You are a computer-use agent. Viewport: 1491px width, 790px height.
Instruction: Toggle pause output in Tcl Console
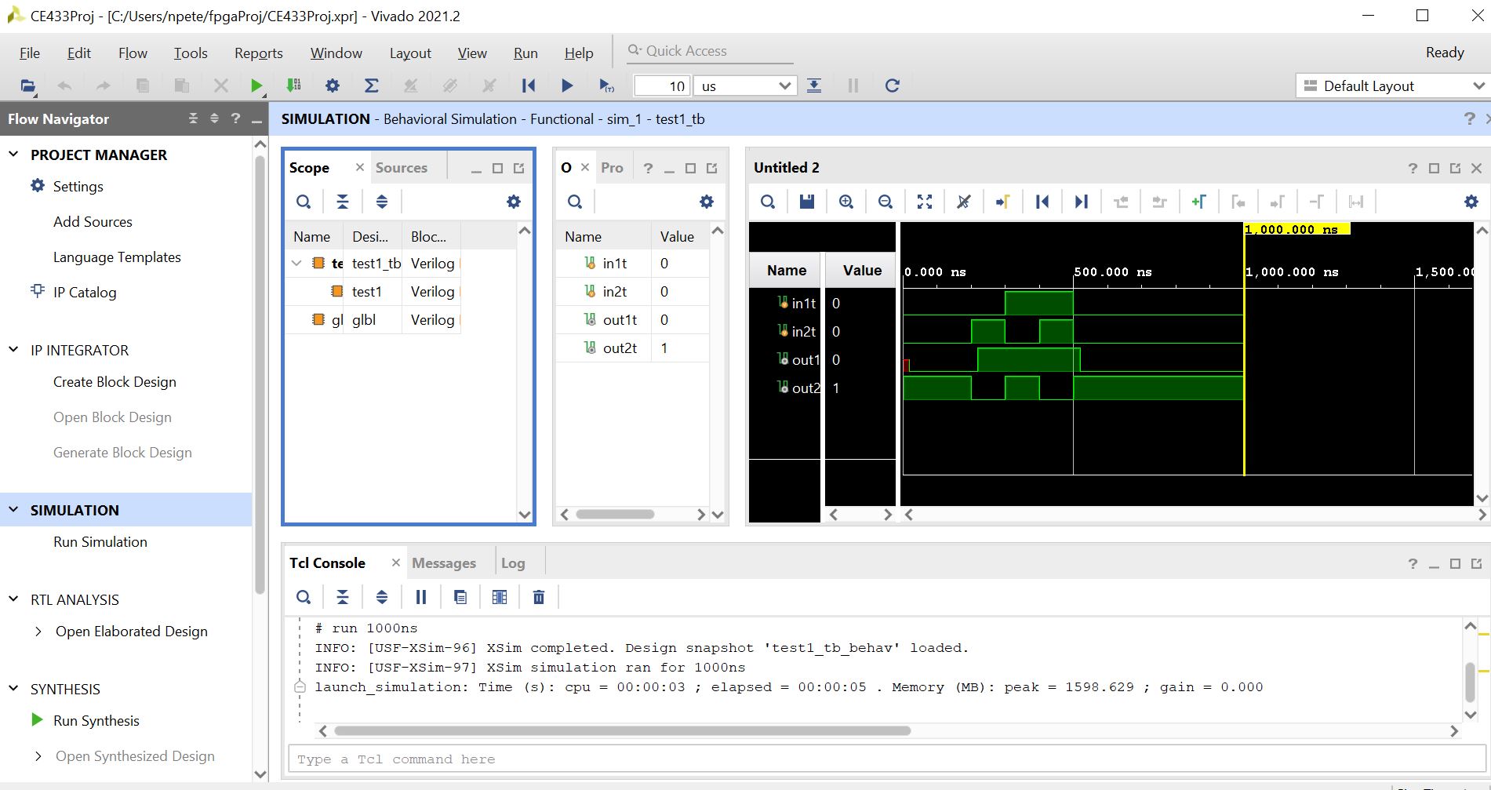pos(421,597)
